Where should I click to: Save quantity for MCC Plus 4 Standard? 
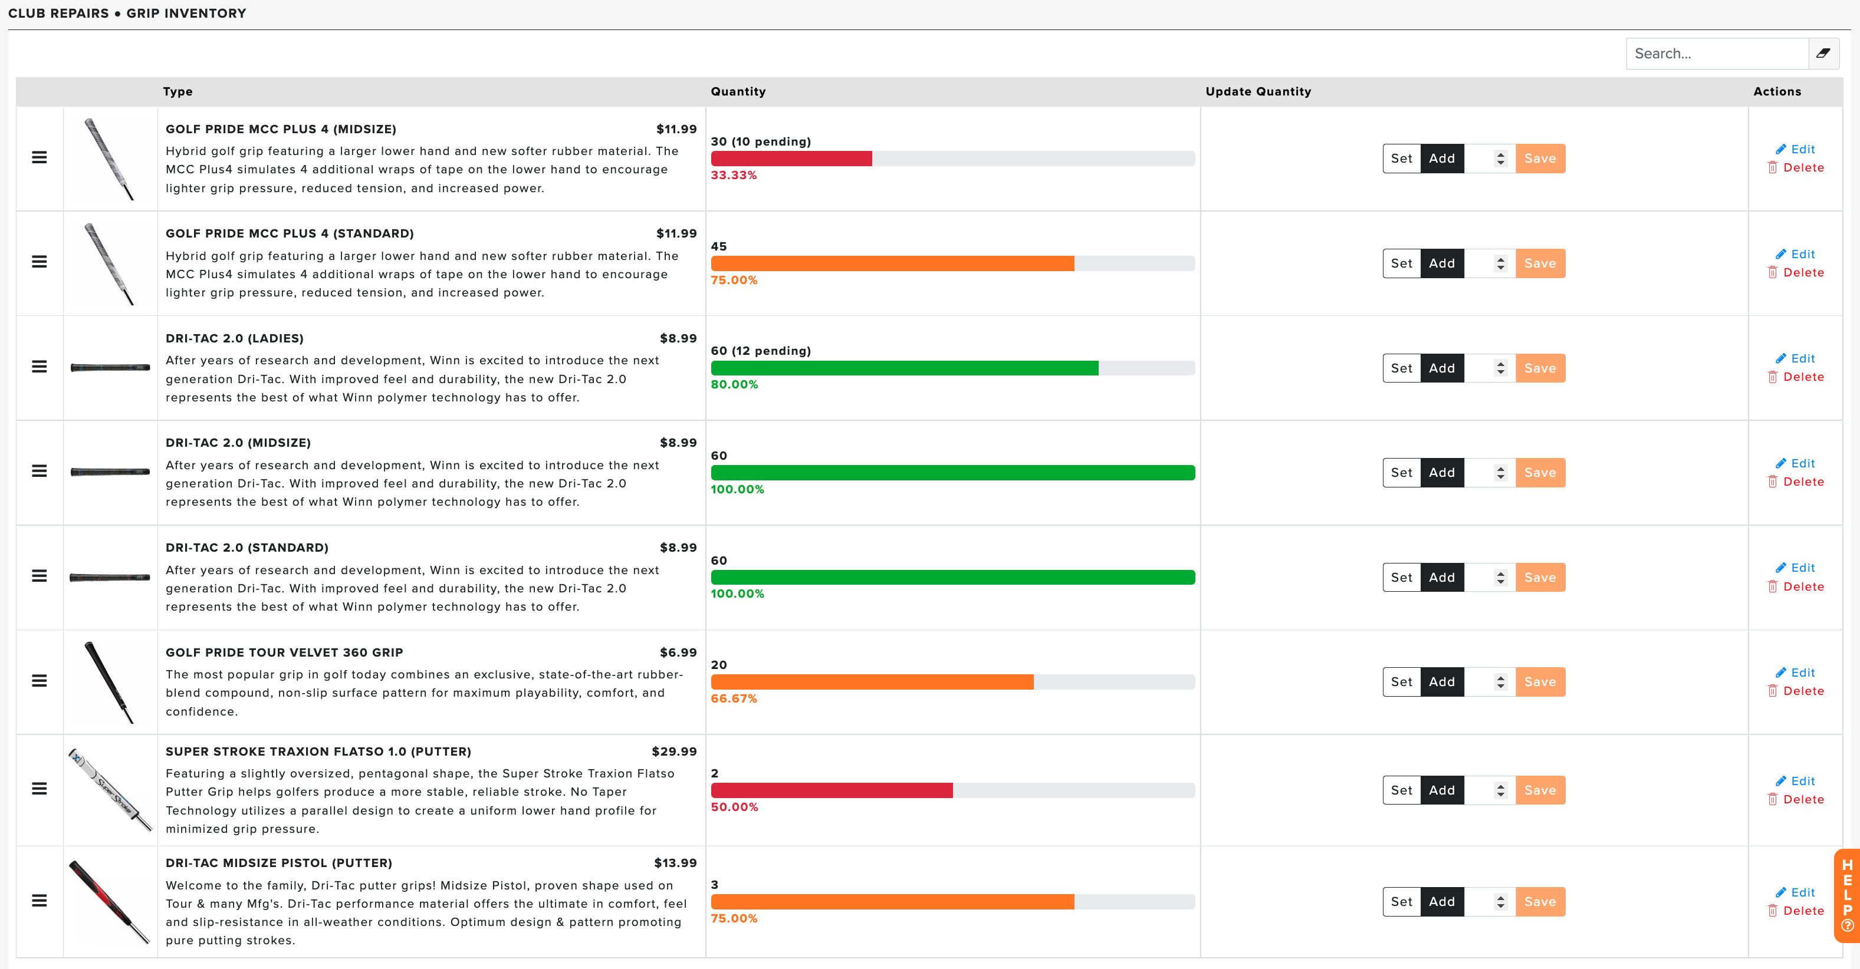[x=1540, y=263]
